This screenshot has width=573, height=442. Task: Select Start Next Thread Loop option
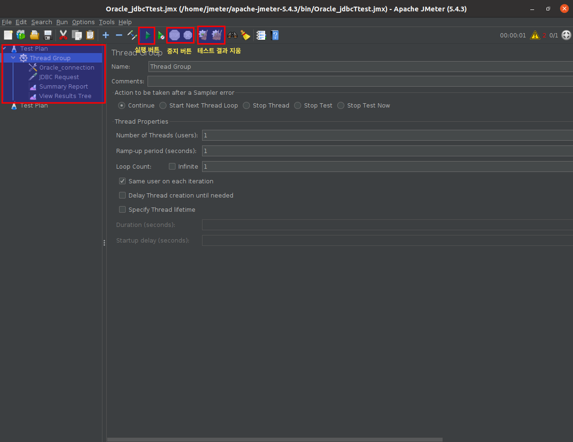[163, 105]
